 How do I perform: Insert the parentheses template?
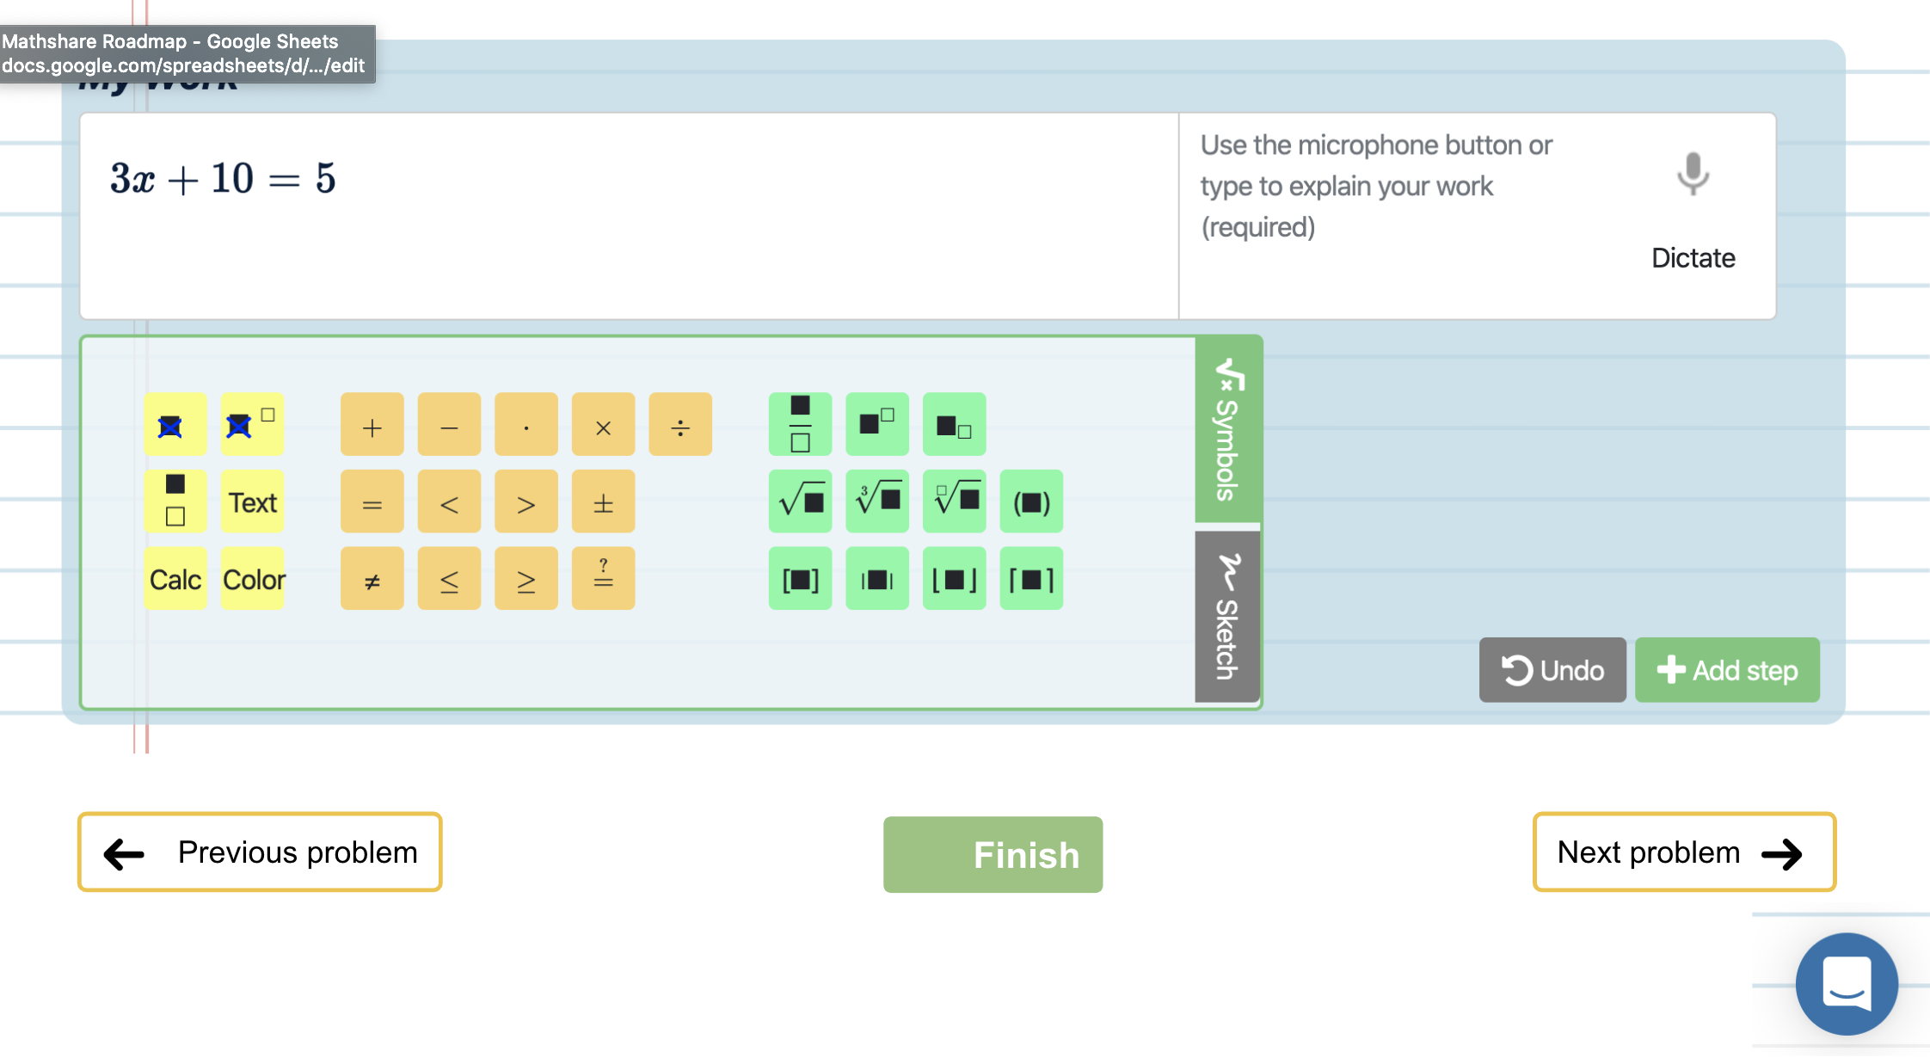(1030, 501)
